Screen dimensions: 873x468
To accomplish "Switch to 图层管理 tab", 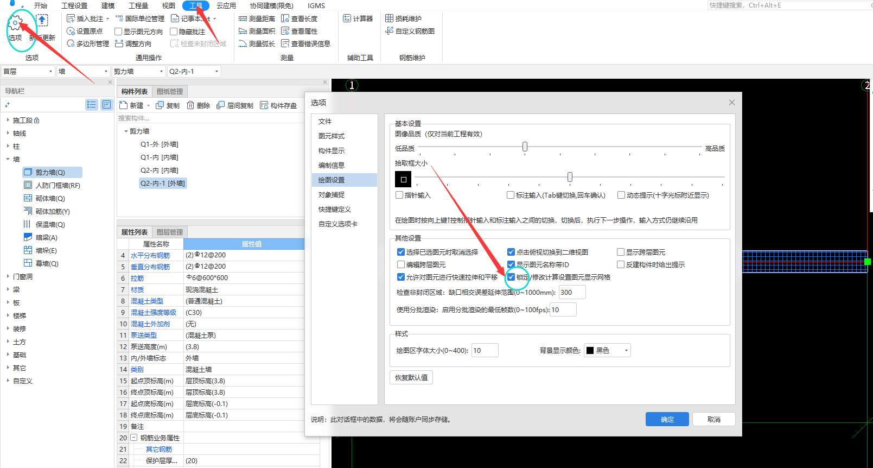I will [170, 232].
